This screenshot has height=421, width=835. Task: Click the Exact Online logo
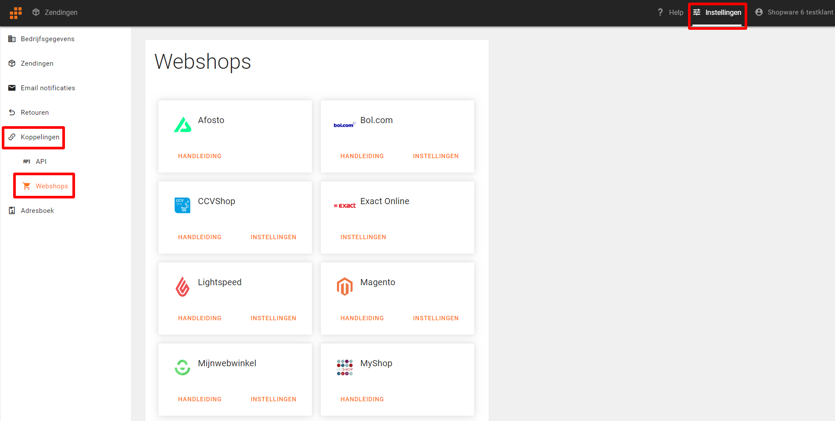click(x=345, y=205)
